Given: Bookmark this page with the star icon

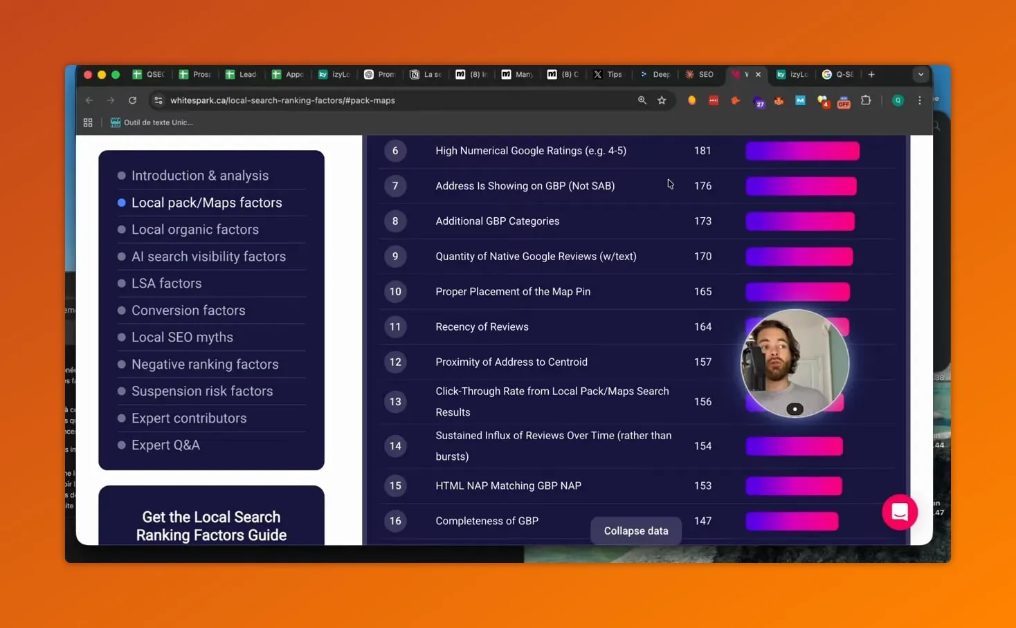Looking at the screenshot, I should point(662,100).
